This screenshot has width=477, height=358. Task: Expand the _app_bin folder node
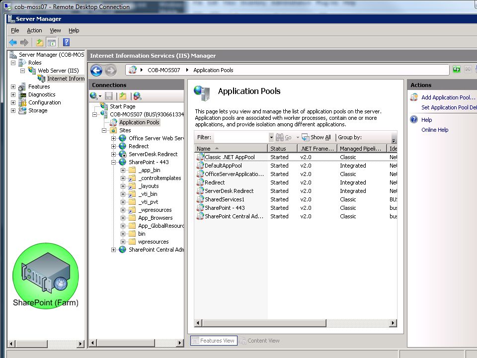[123, 170]
